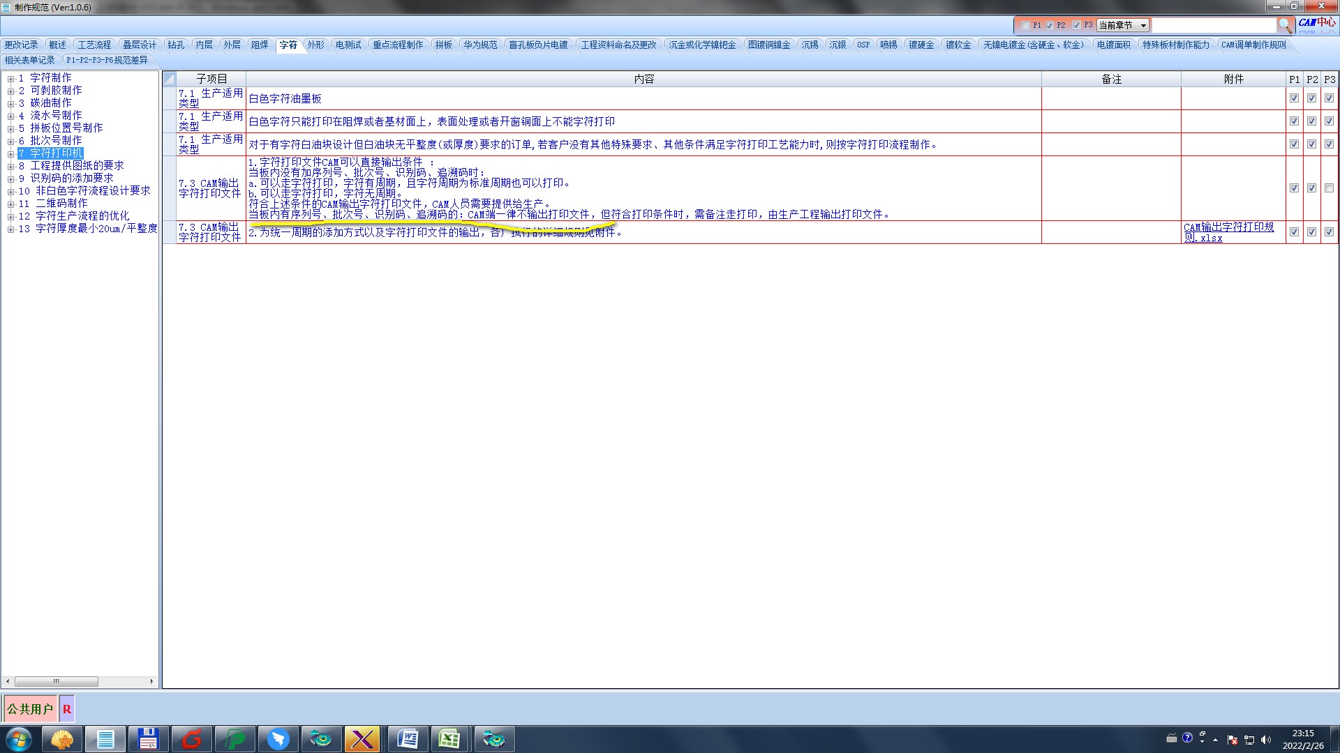
Task: Tick the P3 checkbox for 7.3 CAM输出 row one
Action: pos(1329,188)
